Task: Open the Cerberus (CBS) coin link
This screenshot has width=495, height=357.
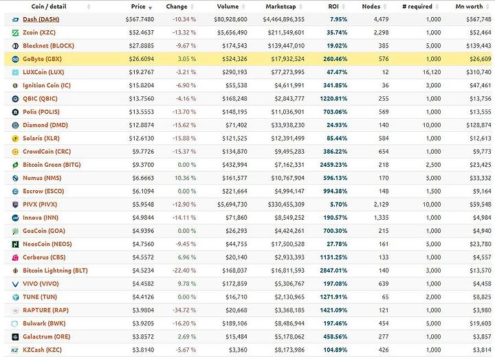Action: pyautogui.click(x=44, y=257)
